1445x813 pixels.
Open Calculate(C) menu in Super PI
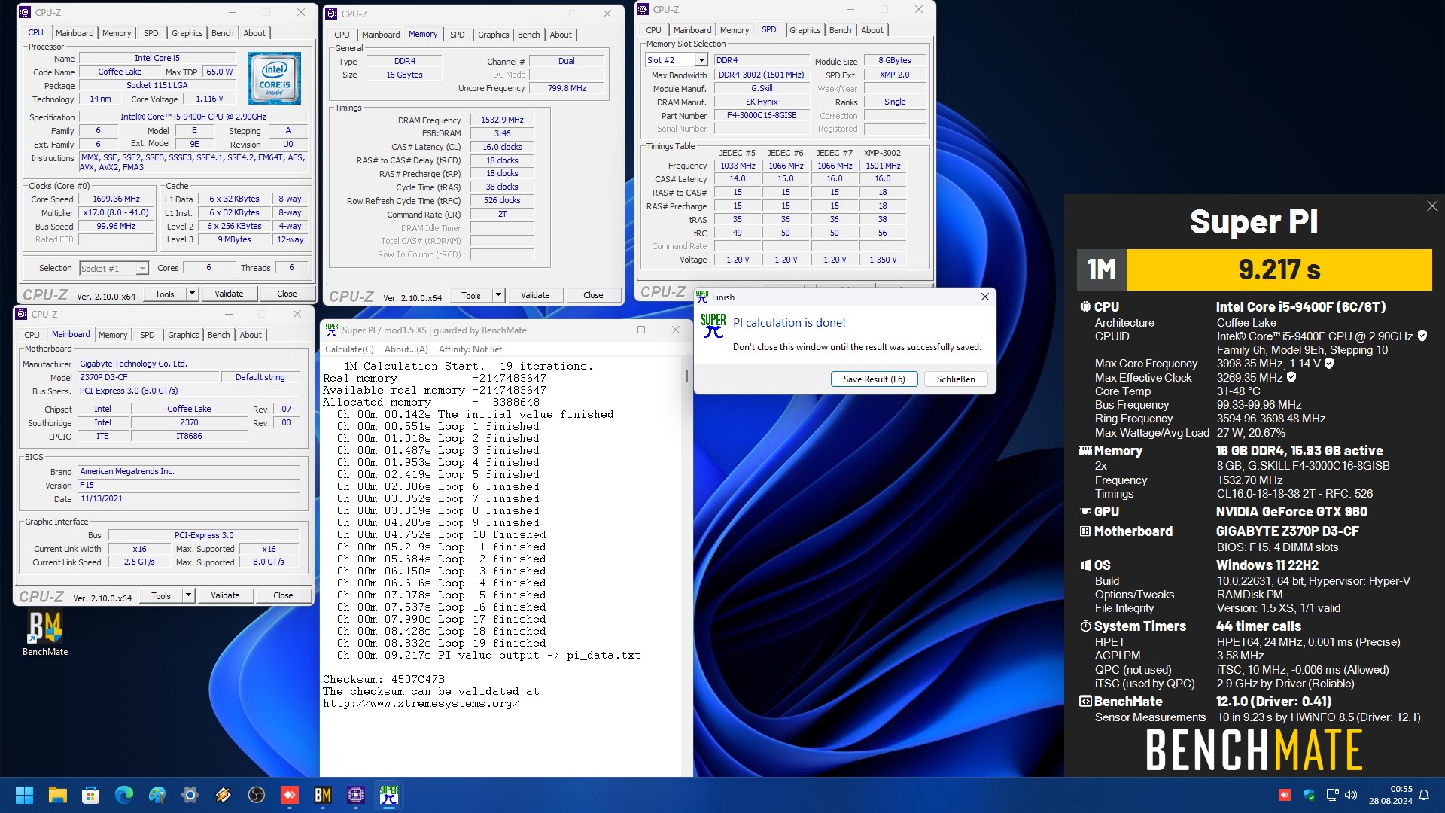(349, 349)
